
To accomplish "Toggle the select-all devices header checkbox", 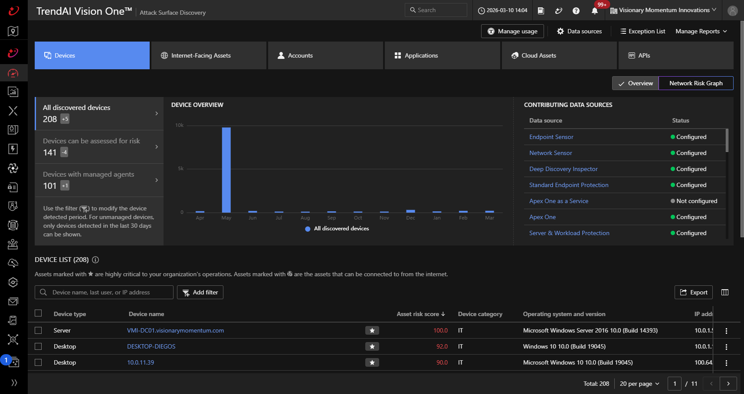I will tap(38, 313).
